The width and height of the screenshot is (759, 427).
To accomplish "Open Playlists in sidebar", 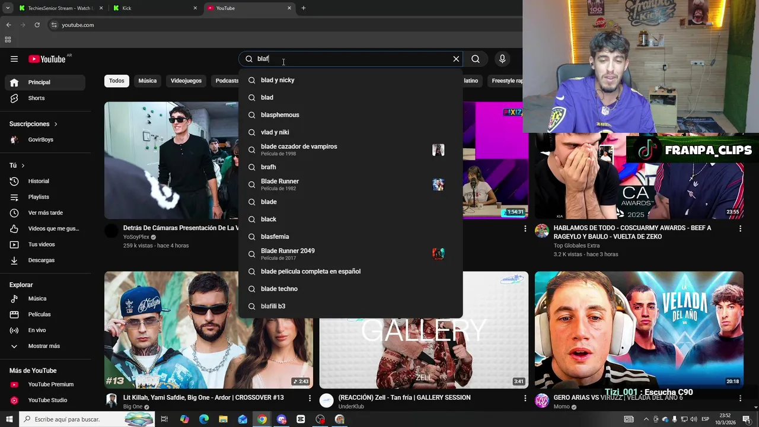I will 45,197.
